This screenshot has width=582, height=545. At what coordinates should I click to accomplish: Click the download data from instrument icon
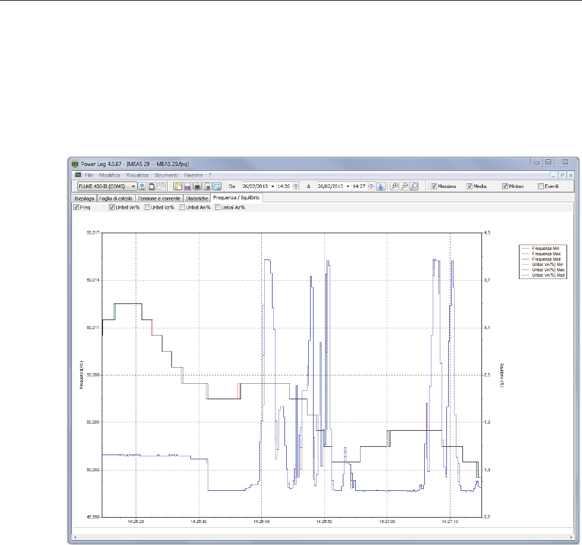click(x=142, y=186)
